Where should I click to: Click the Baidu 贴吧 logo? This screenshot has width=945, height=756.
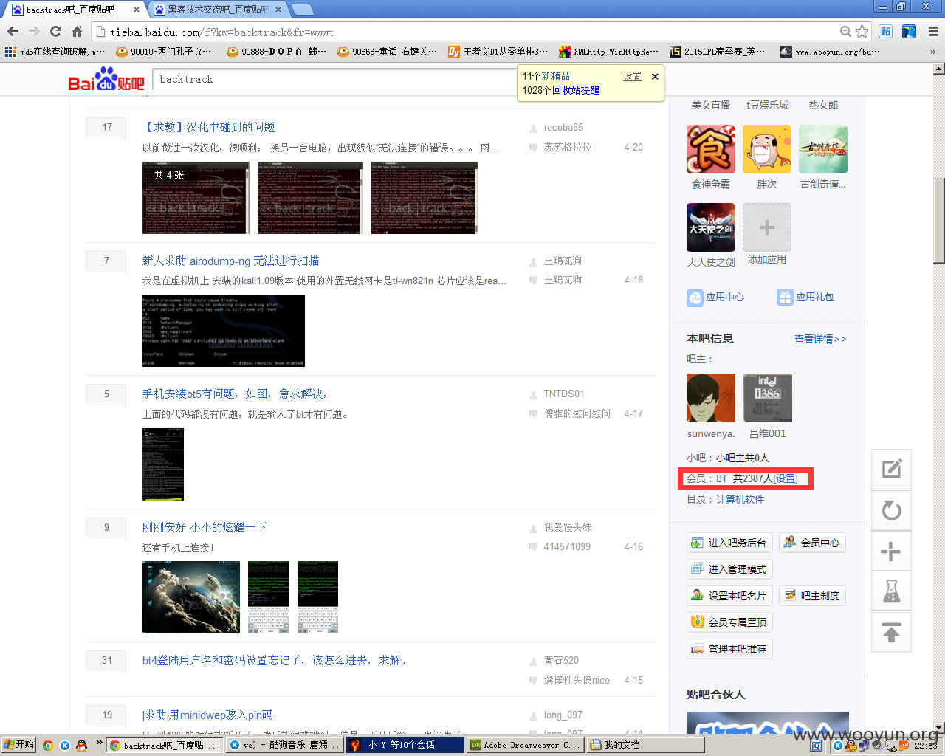(x=106, y=80)
